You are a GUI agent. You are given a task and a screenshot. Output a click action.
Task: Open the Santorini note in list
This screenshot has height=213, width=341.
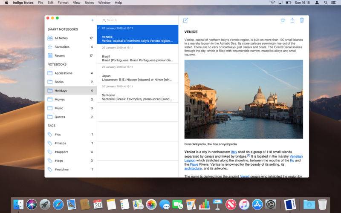[137, 93]
